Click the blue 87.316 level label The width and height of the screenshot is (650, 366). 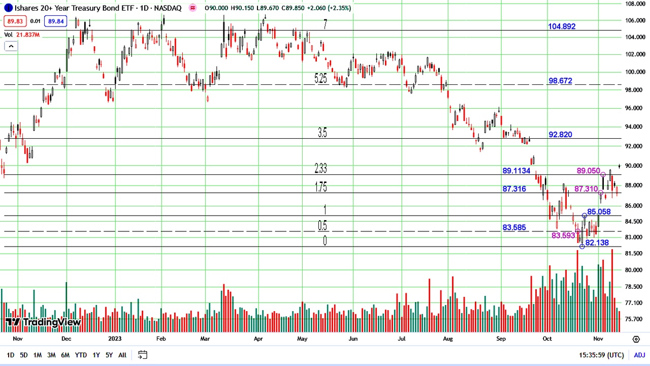(514, 189)
